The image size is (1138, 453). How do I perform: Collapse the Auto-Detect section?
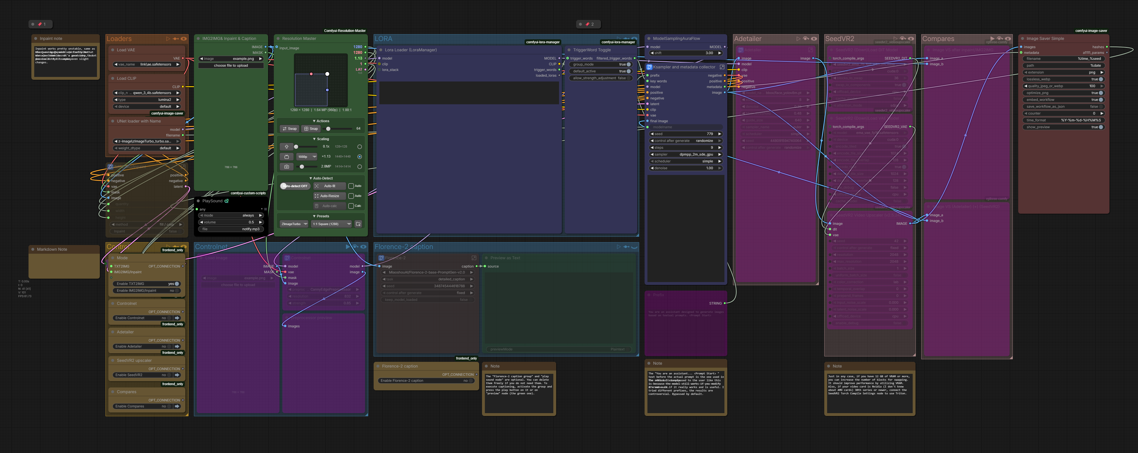[321, 178]
